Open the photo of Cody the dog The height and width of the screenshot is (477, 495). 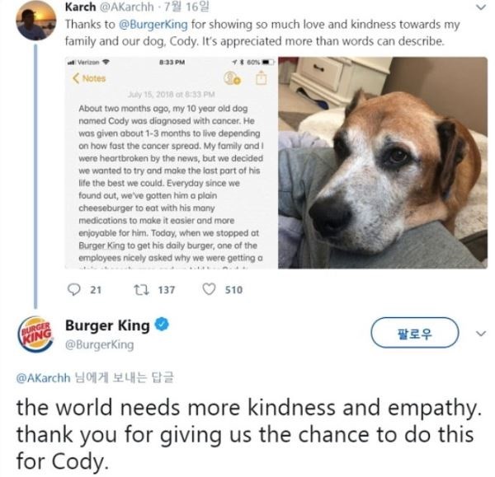pos(383,162)
